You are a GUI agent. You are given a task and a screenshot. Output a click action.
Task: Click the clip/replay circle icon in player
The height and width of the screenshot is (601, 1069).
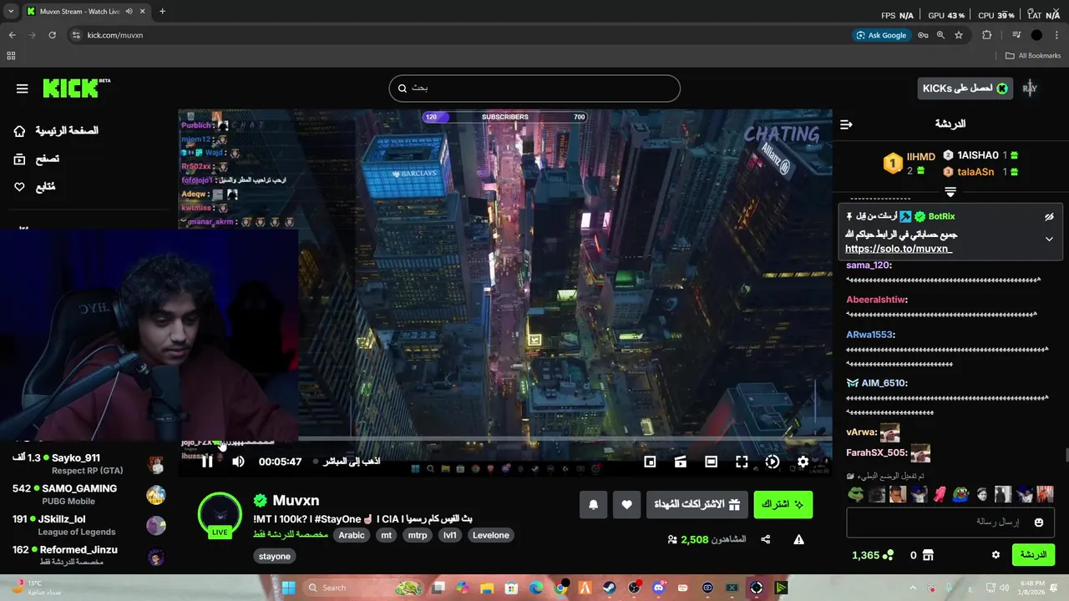[x=773, y=462]
